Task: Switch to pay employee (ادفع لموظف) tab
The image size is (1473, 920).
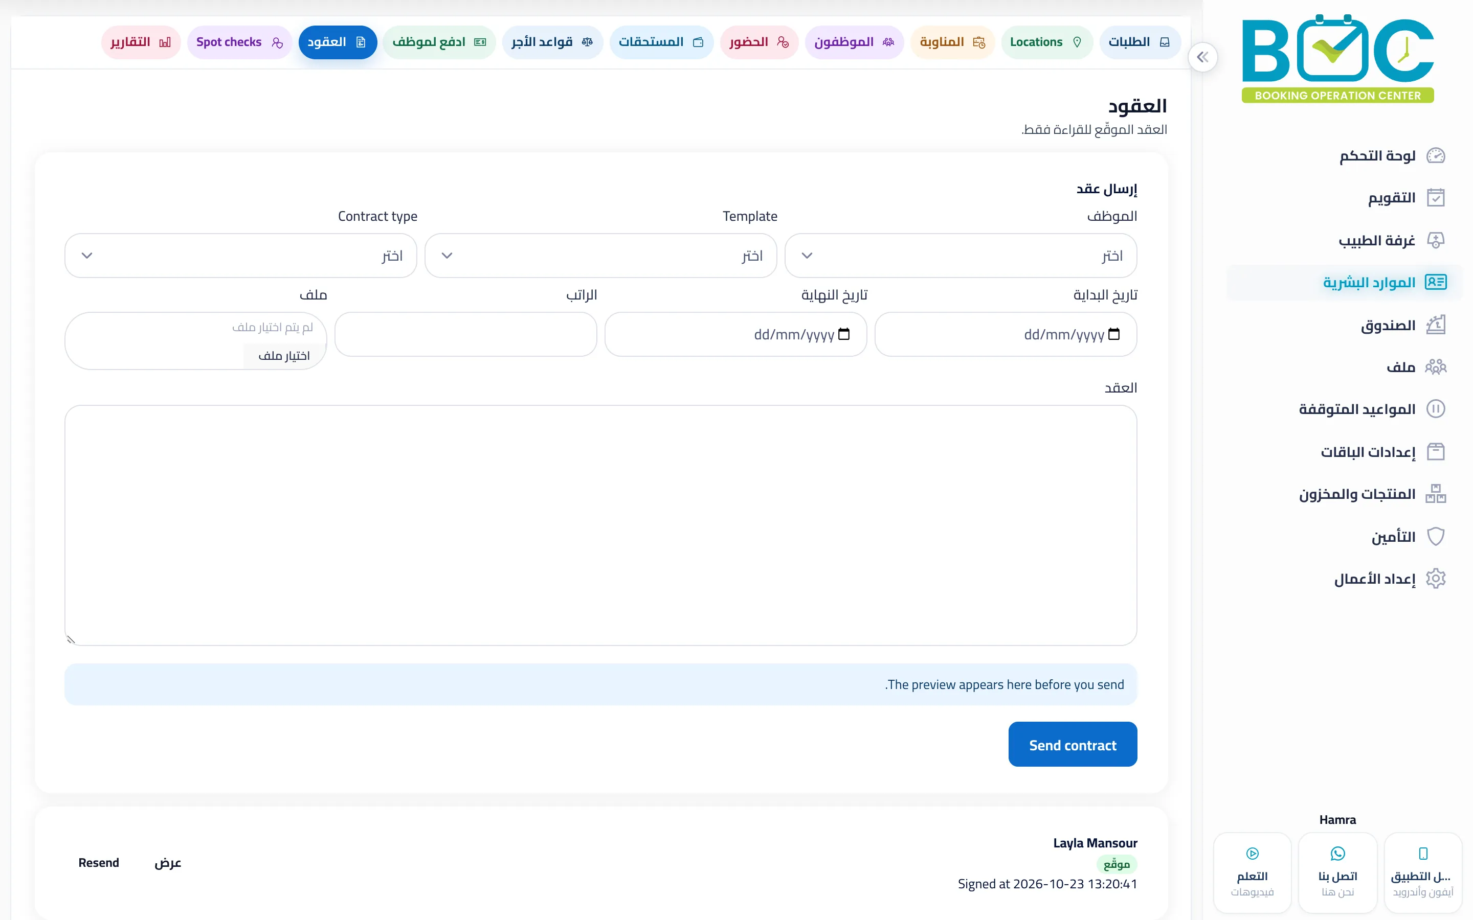Action: [x=439, y=42]
